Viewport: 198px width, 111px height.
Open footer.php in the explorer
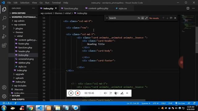[x=23, y=44]
